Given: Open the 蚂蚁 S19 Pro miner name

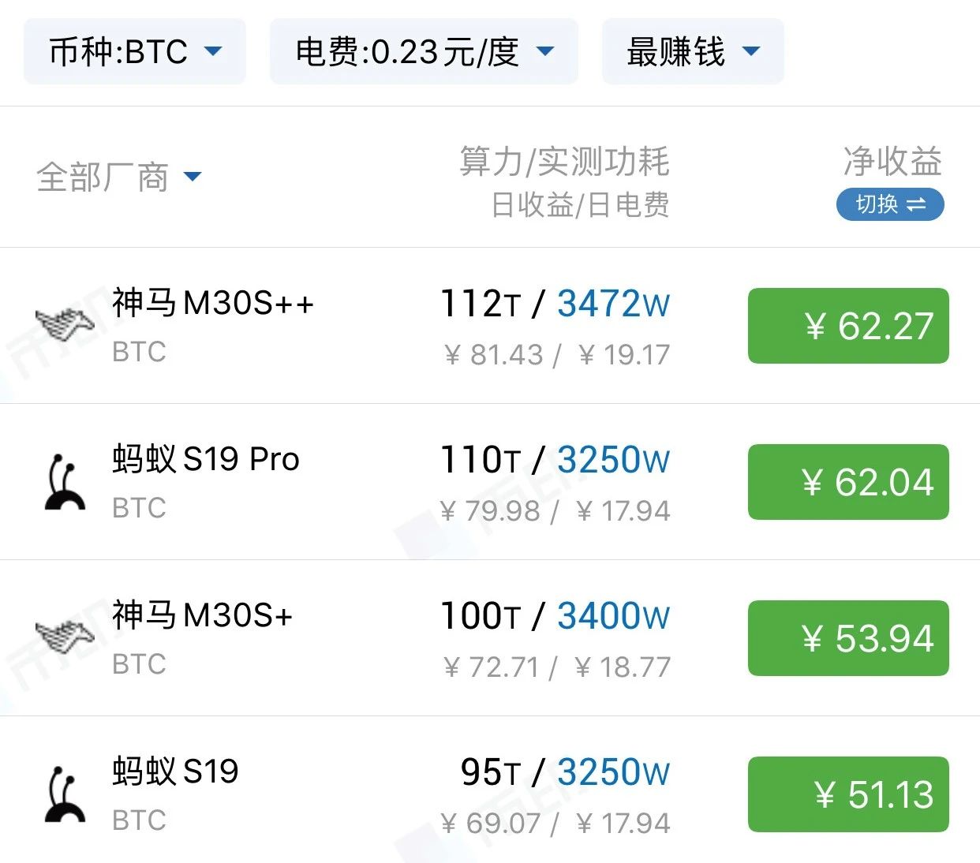Looking at the screenshot, I should tap(206, 459).
